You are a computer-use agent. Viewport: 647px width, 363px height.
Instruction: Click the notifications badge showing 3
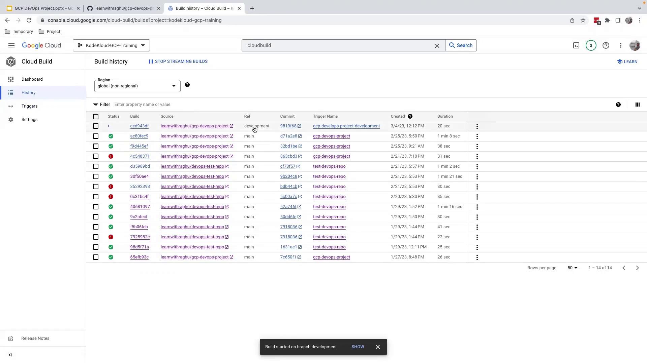point(591,45)
